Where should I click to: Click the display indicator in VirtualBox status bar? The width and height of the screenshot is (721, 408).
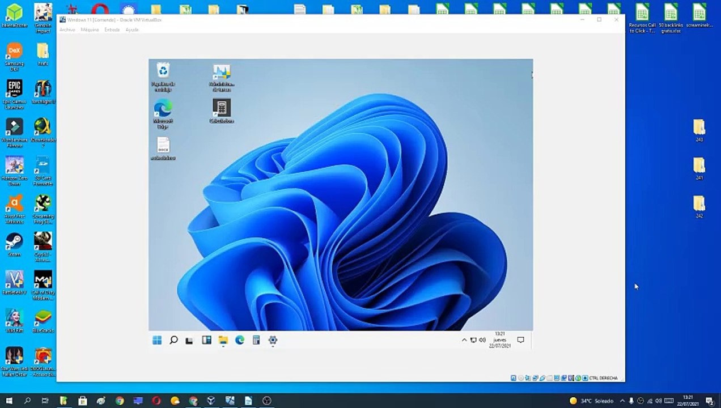pyautogui.click(x=557, y=378)
